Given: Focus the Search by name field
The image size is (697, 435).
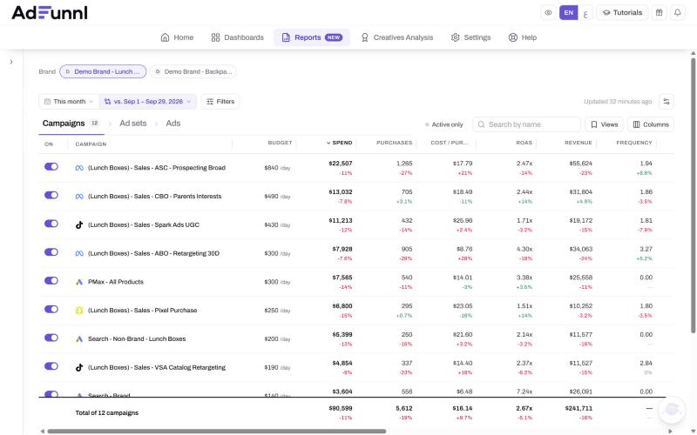Looking at the screenshot, I should [x=527, y=124].
